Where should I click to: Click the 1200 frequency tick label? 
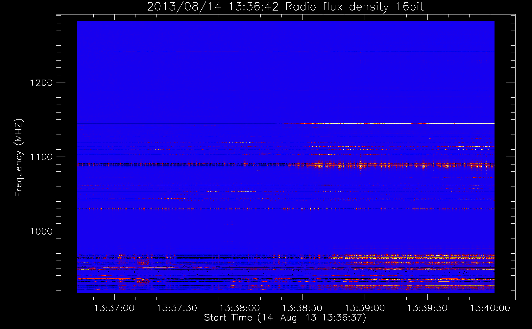click(x=41, y=83)
